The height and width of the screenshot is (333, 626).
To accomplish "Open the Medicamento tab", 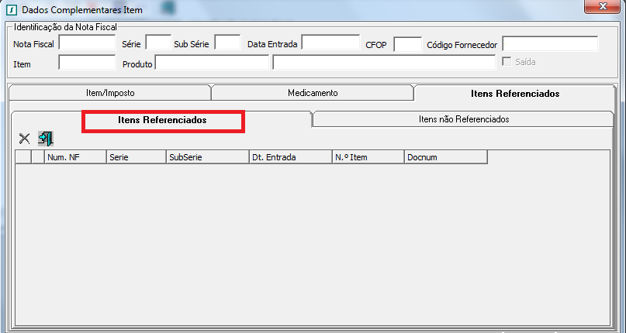I will click(313, 93).
